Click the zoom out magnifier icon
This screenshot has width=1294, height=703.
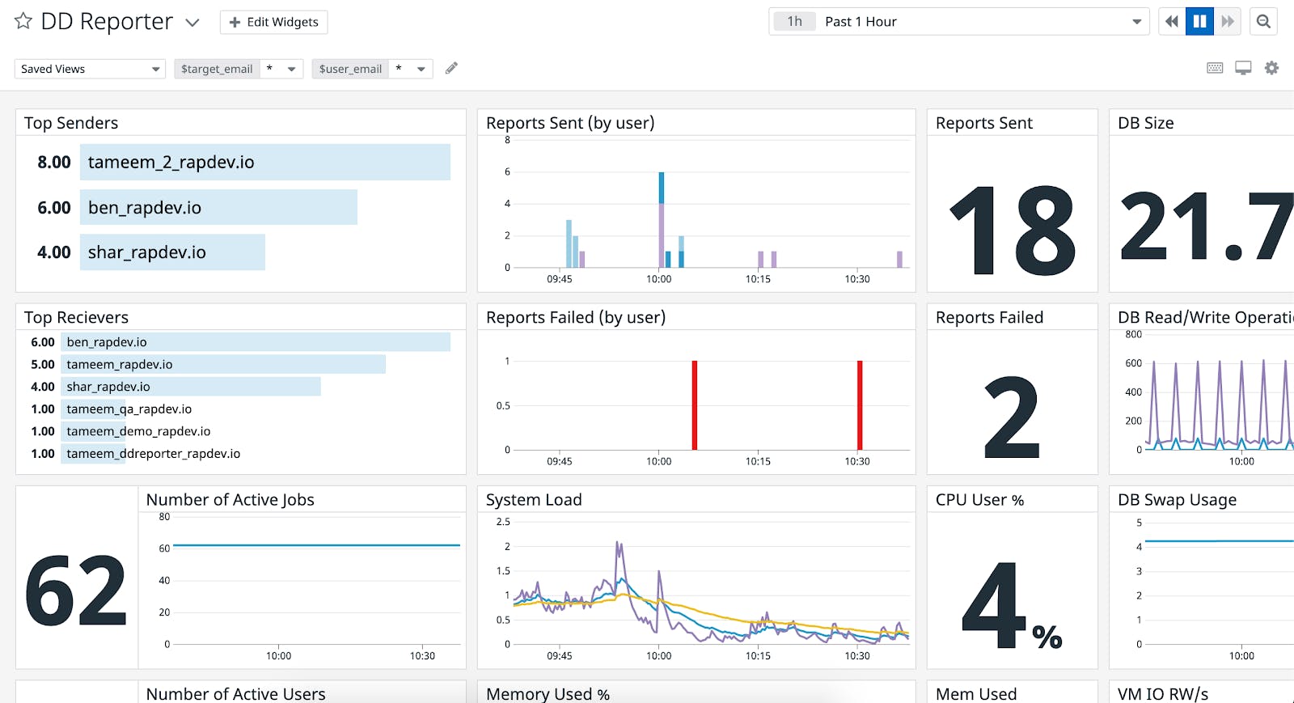point(1263,22)
